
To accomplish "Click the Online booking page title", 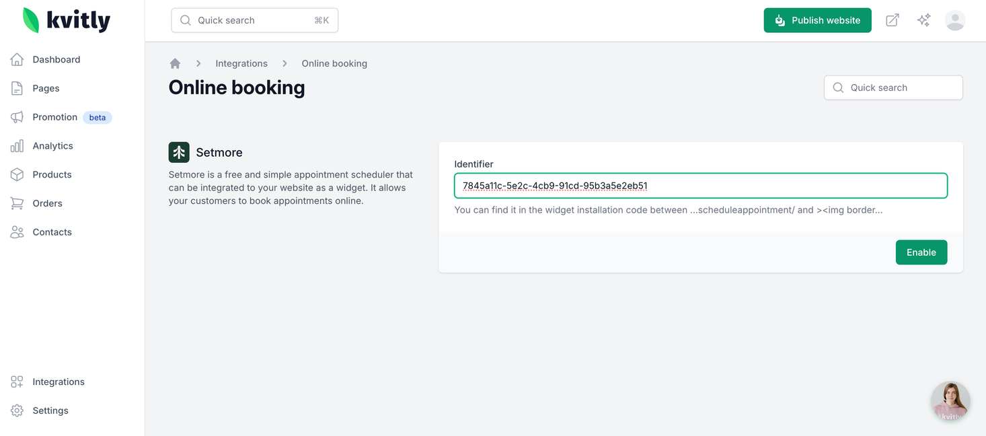I will pyautogui.click(x=237, y=87).
